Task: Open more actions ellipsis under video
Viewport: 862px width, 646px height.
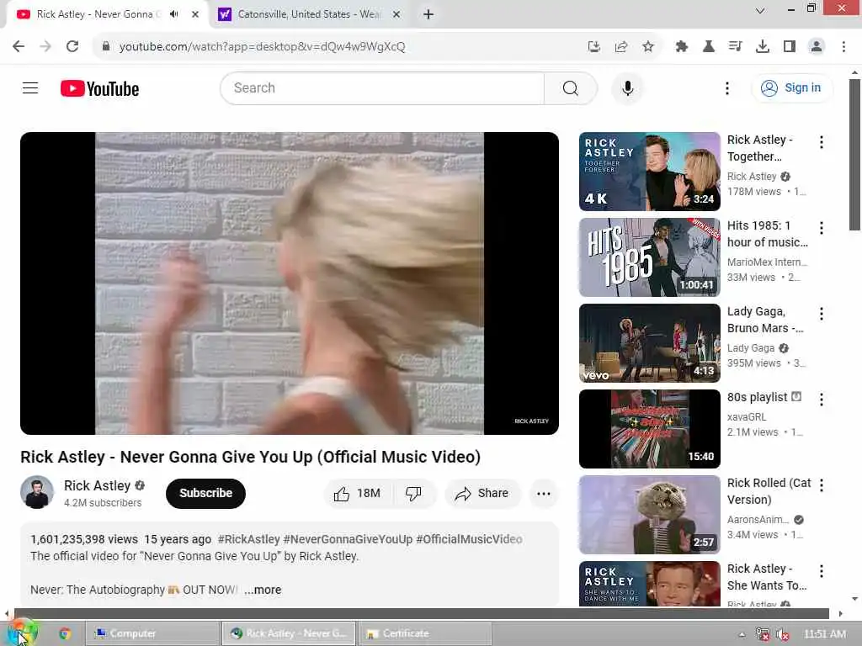Action: [544, 493]
